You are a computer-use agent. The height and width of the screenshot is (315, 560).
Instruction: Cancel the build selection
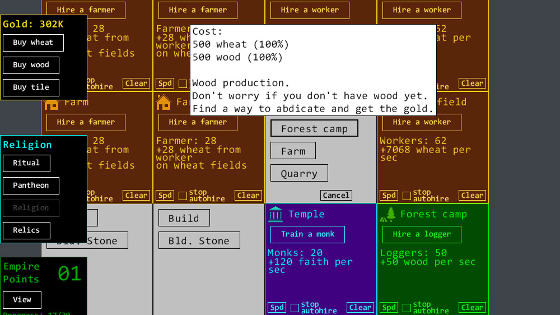(336, 195)
